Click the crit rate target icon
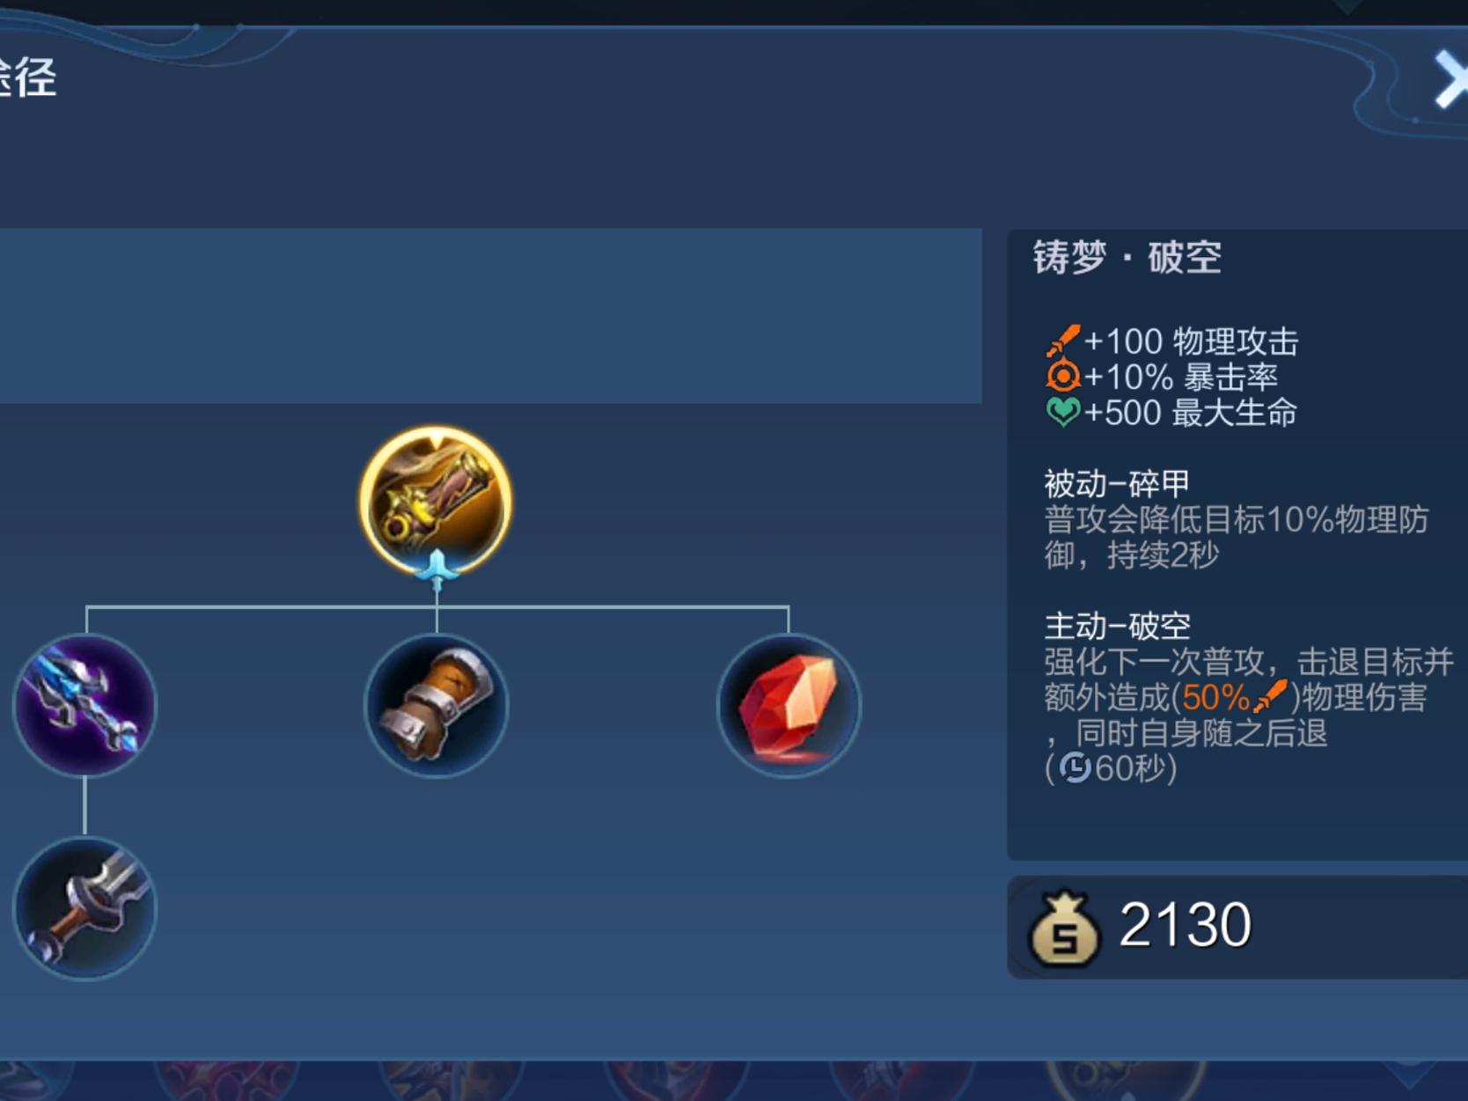Screen dimensions: 1468x1101 1062,377
